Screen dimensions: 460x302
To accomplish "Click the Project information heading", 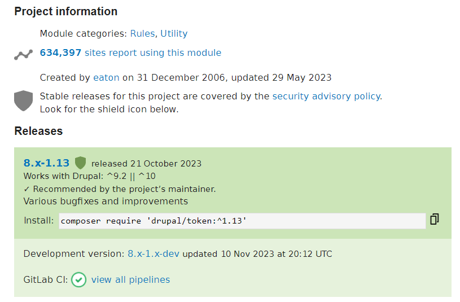I will (x=65, y=11).
